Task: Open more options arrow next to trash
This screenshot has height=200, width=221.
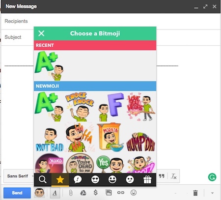Action: 212,193
